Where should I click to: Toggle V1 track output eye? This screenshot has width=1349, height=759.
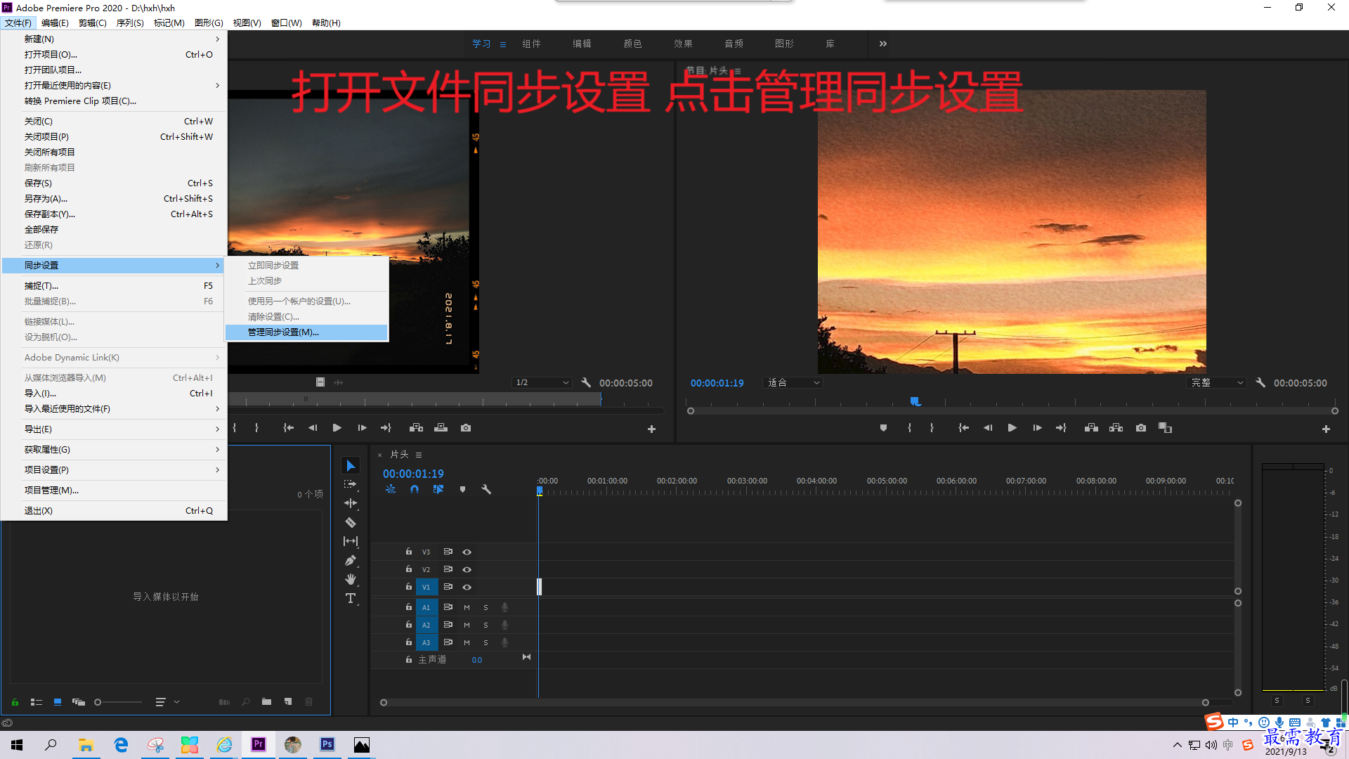pyautogui.click(x=467, y=588)
